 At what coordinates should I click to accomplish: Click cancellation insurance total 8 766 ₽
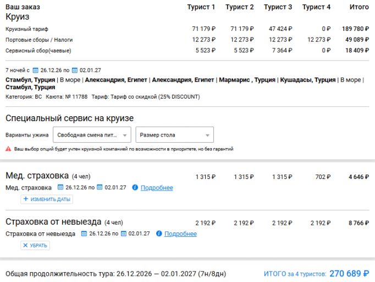pyautogui.click(x=359, y=223)
